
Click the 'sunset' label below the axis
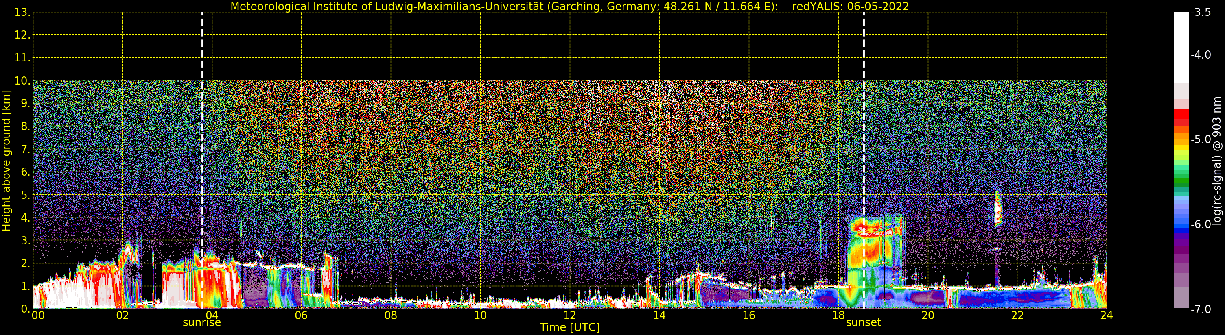point(864,322)
